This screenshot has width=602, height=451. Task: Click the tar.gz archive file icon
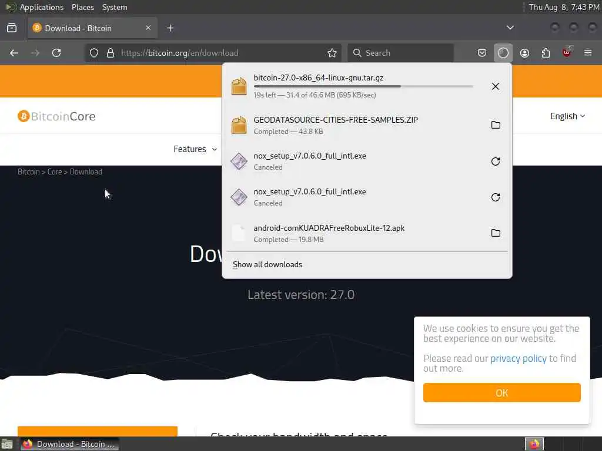click(239, 86)
